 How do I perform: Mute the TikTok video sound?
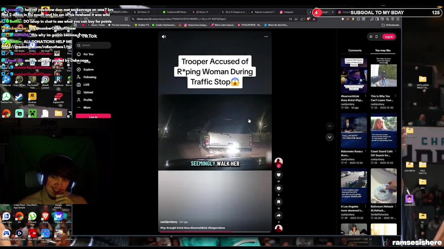[164, 37]
